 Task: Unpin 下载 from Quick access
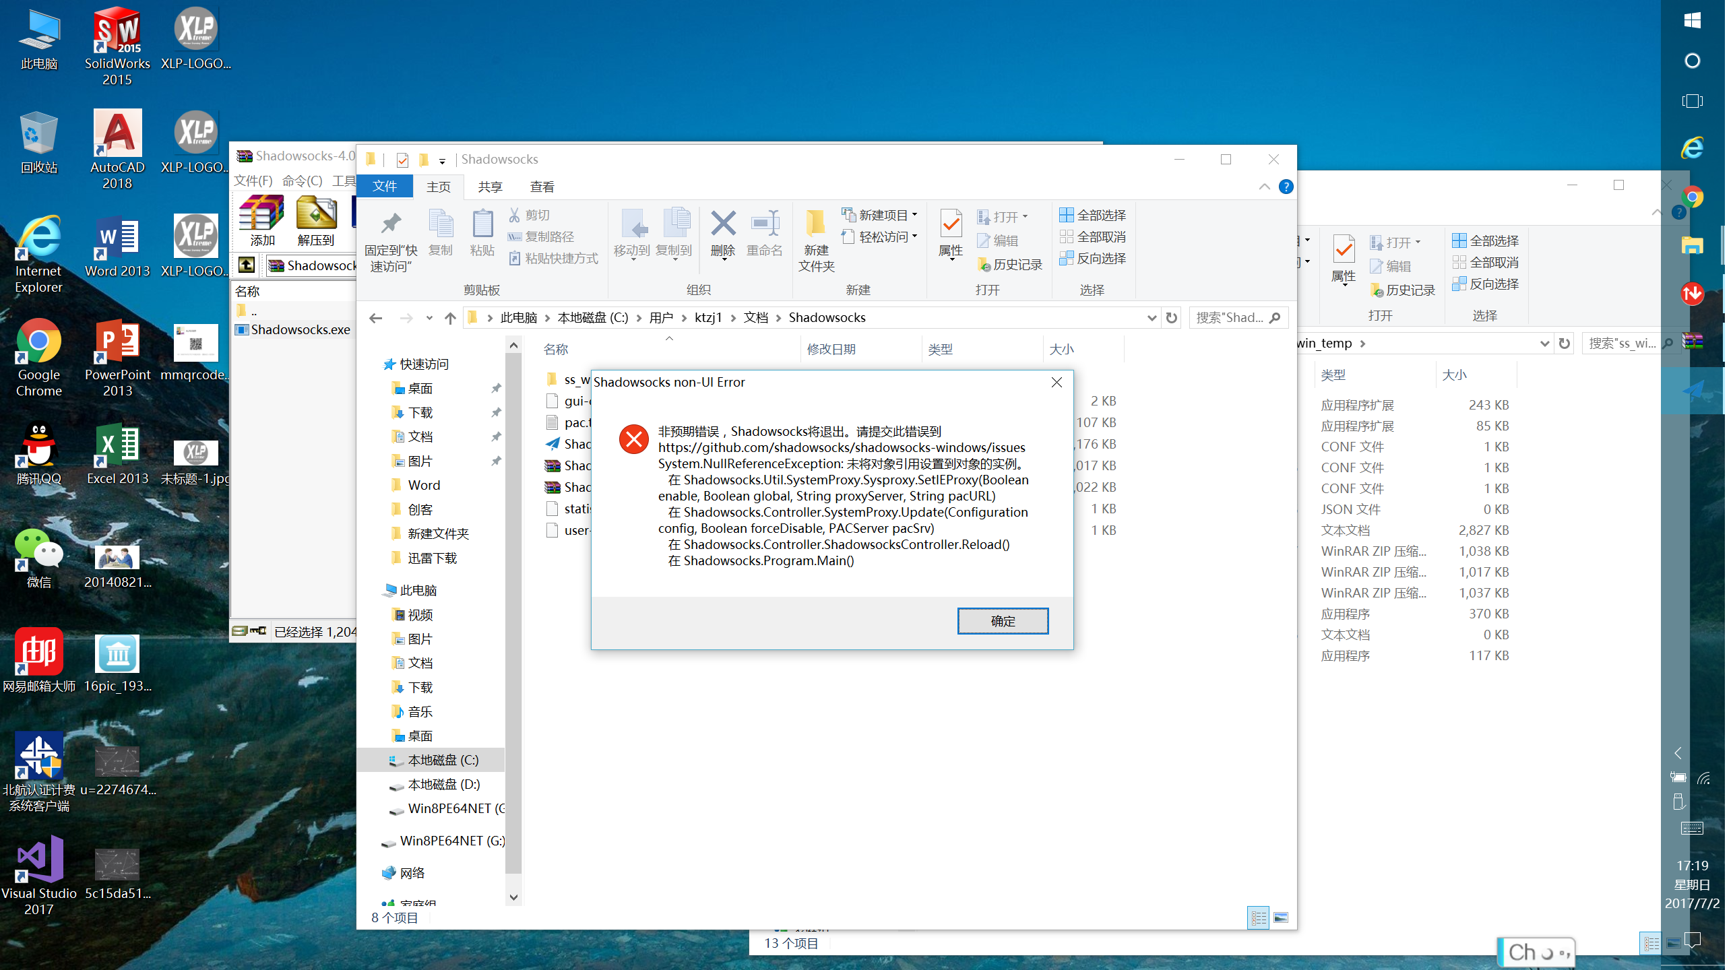tap(497, 412)
